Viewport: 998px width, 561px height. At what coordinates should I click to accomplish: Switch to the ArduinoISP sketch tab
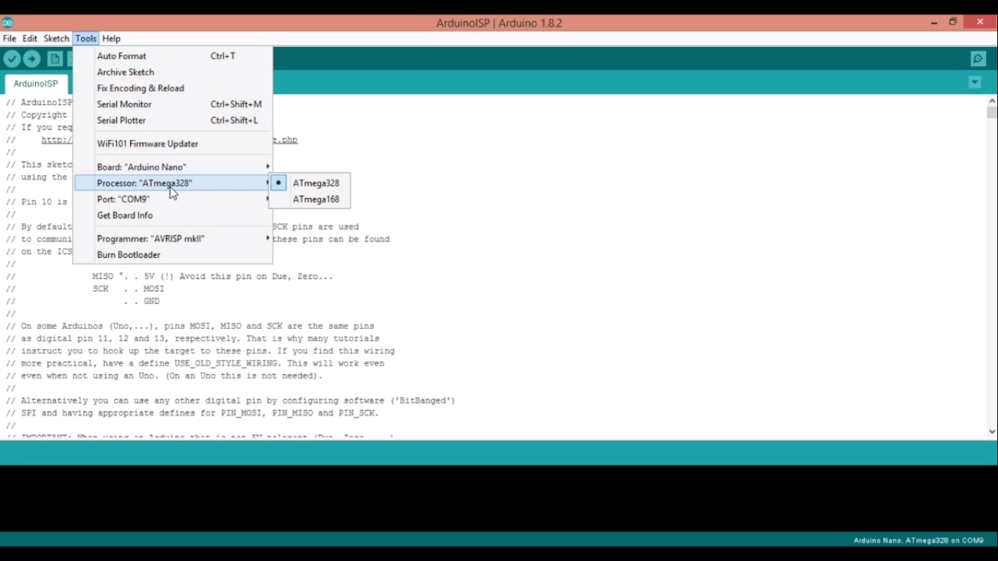coord(35,83)
